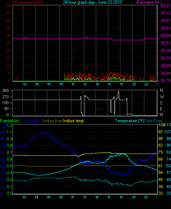Image resolution: width=171 pixels, height=209 pixels.
Task: Click wind direction value 270
Action: click(5, 97)
